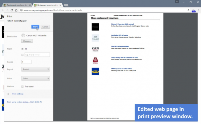
Task: Go to the Home page icon
Action: [16, 10]
